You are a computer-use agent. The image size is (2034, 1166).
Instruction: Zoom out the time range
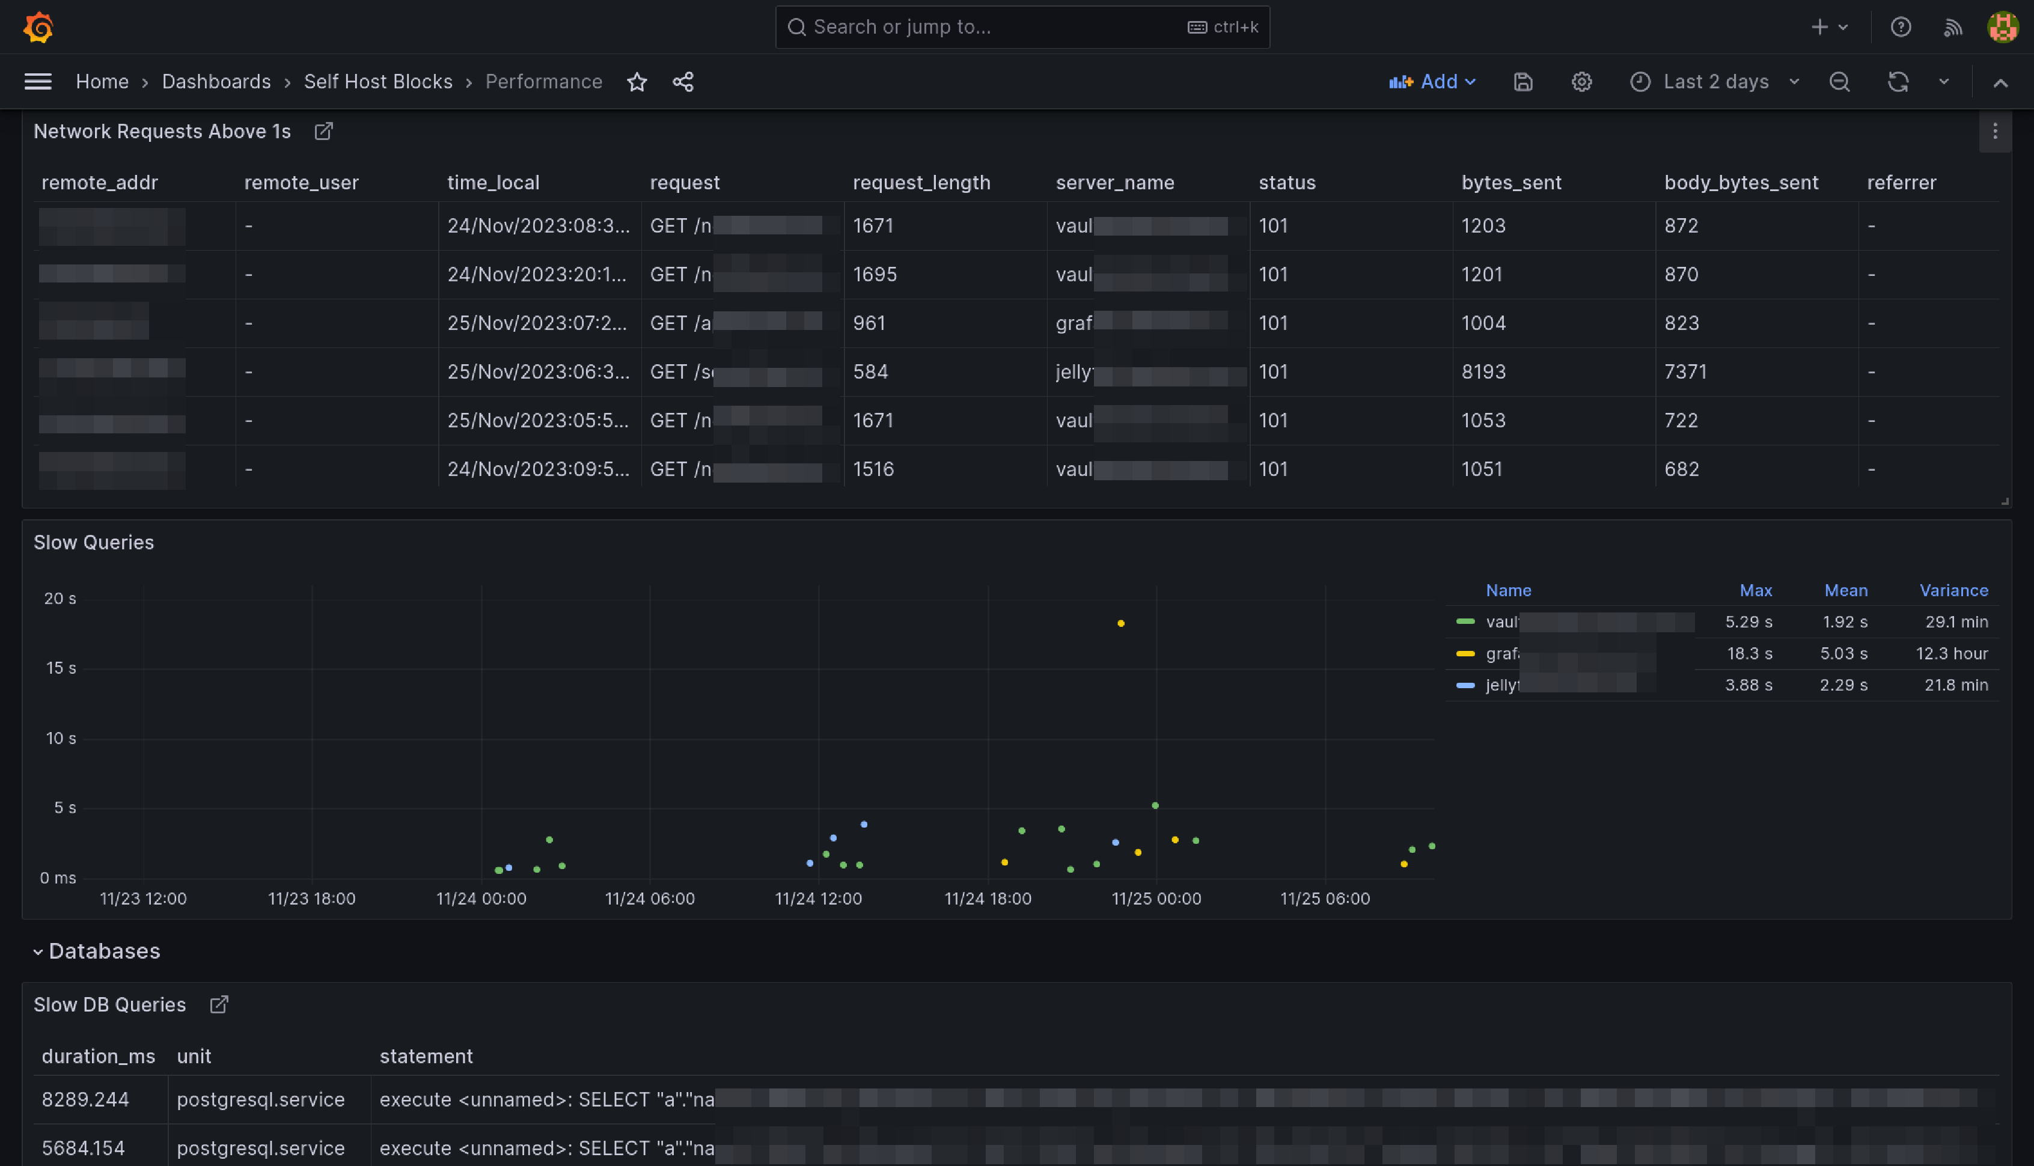(x=1839, y=82)
